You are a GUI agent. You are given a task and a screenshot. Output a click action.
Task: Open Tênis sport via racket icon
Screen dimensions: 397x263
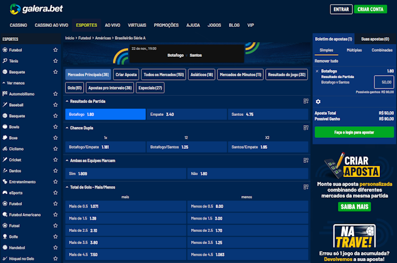(x=5, y=60)
